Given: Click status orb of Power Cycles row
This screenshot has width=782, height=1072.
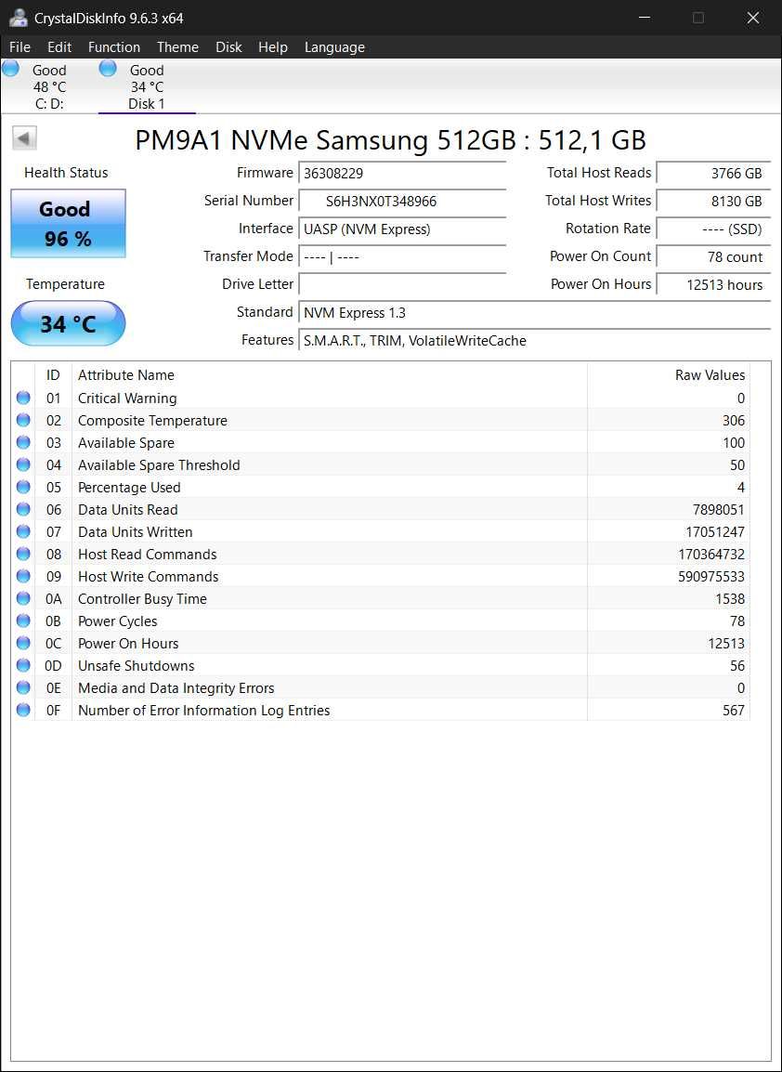Looking at the screenshot, I should click(23, 621).
